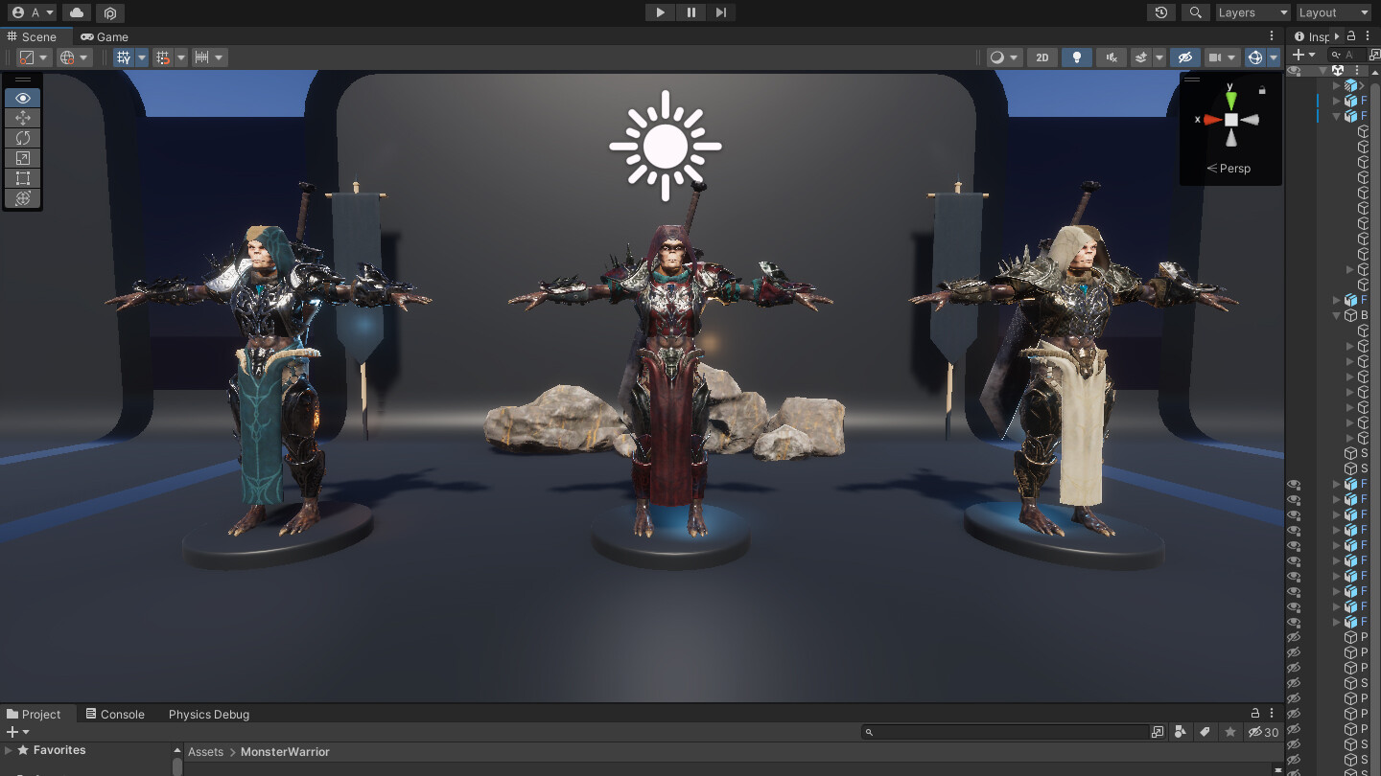Click the Assets breadcrumb in the Project panel
This screenshot has height=776, width=1381.
(x=205, y=751)
